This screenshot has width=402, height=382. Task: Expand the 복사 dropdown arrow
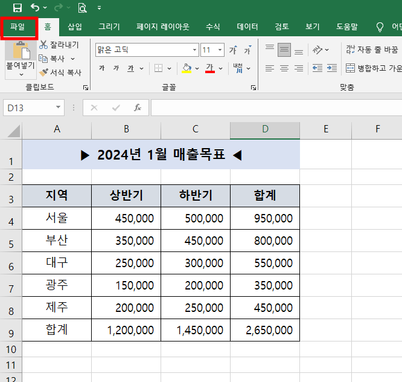point(73,59)
